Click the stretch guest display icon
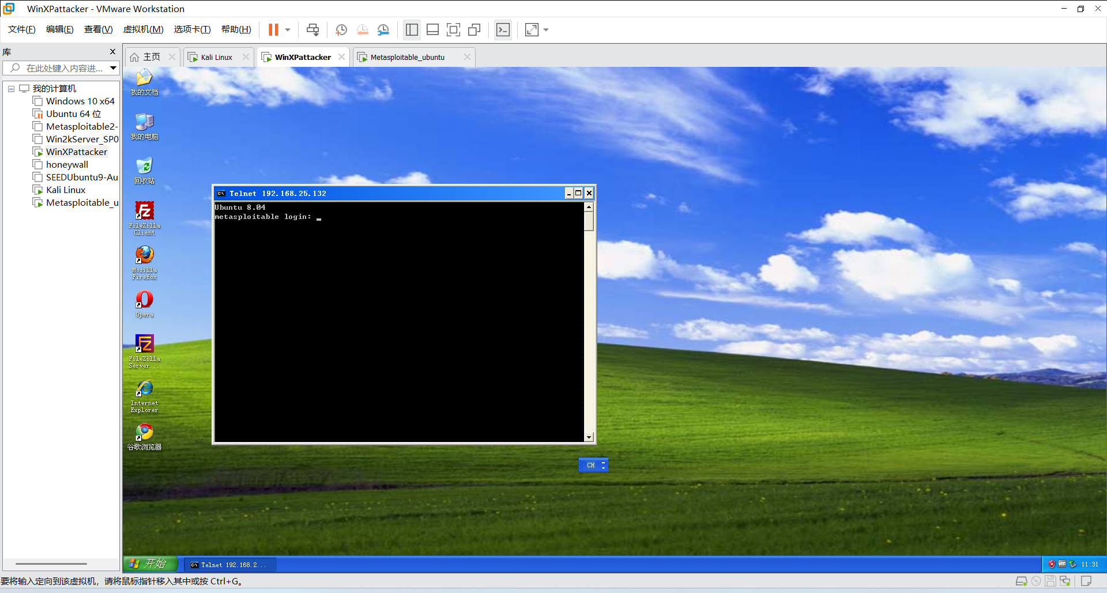 [532, 29]
